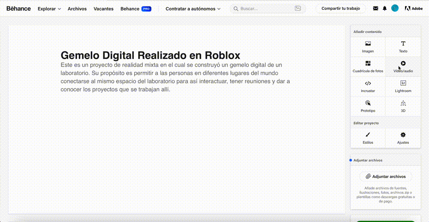429x222 pixels.
Task: Click the Adjuntar archivos section label
Action: coord(368,160)
